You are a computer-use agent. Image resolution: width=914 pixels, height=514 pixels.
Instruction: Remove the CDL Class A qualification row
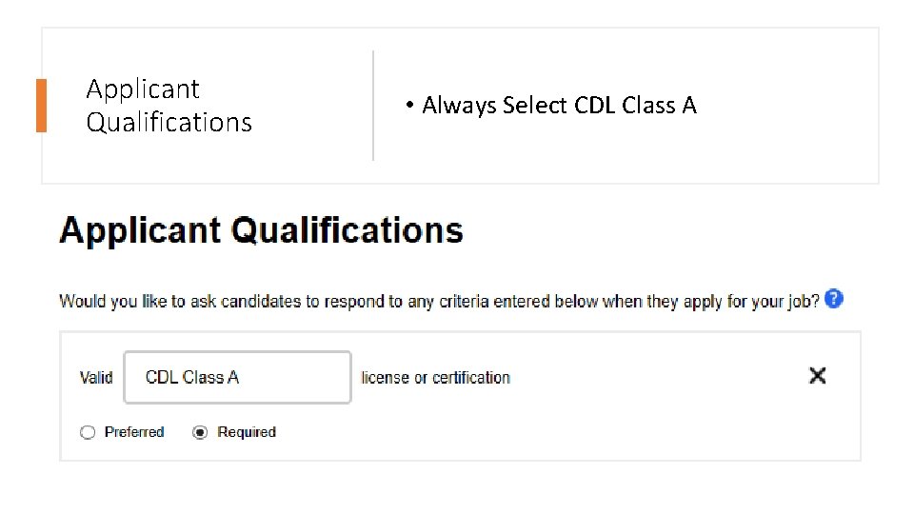tap(817, 376)
